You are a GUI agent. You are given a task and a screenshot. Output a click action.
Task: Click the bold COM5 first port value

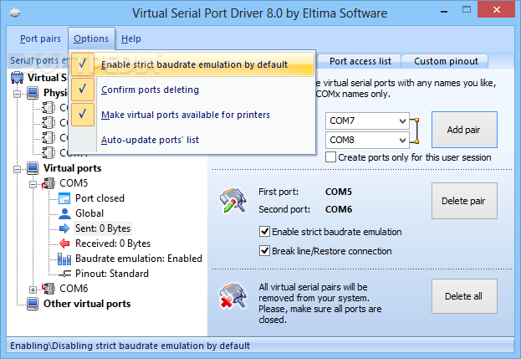(x=338, y=192)
